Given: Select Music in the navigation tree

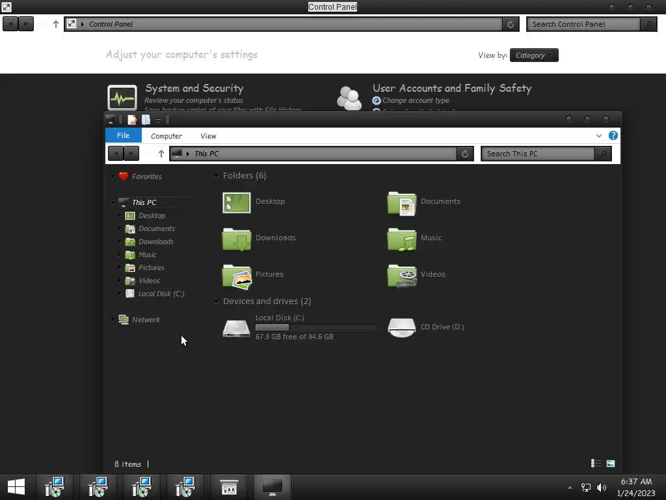Looking at the screenshot, I should (x=148, y=255).
